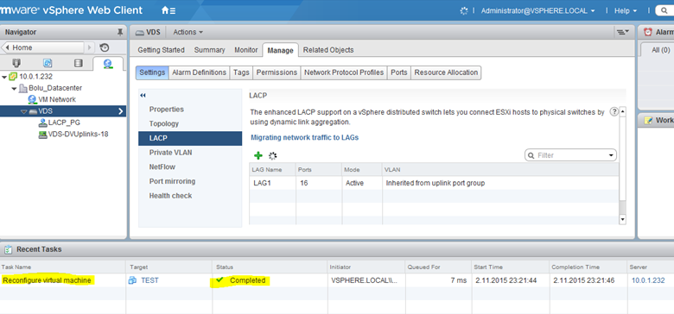
Task: Open Migrating network traffic to LAGs link
Action: [304, 138]
